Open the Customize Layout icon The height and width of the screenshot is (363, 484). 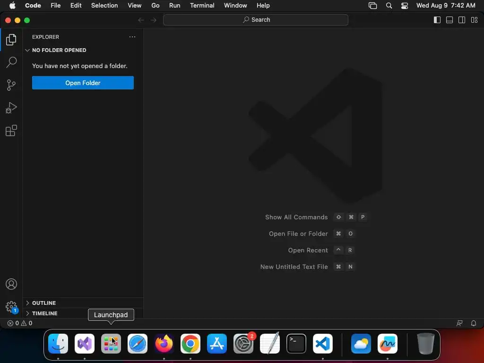pos(474,20)
